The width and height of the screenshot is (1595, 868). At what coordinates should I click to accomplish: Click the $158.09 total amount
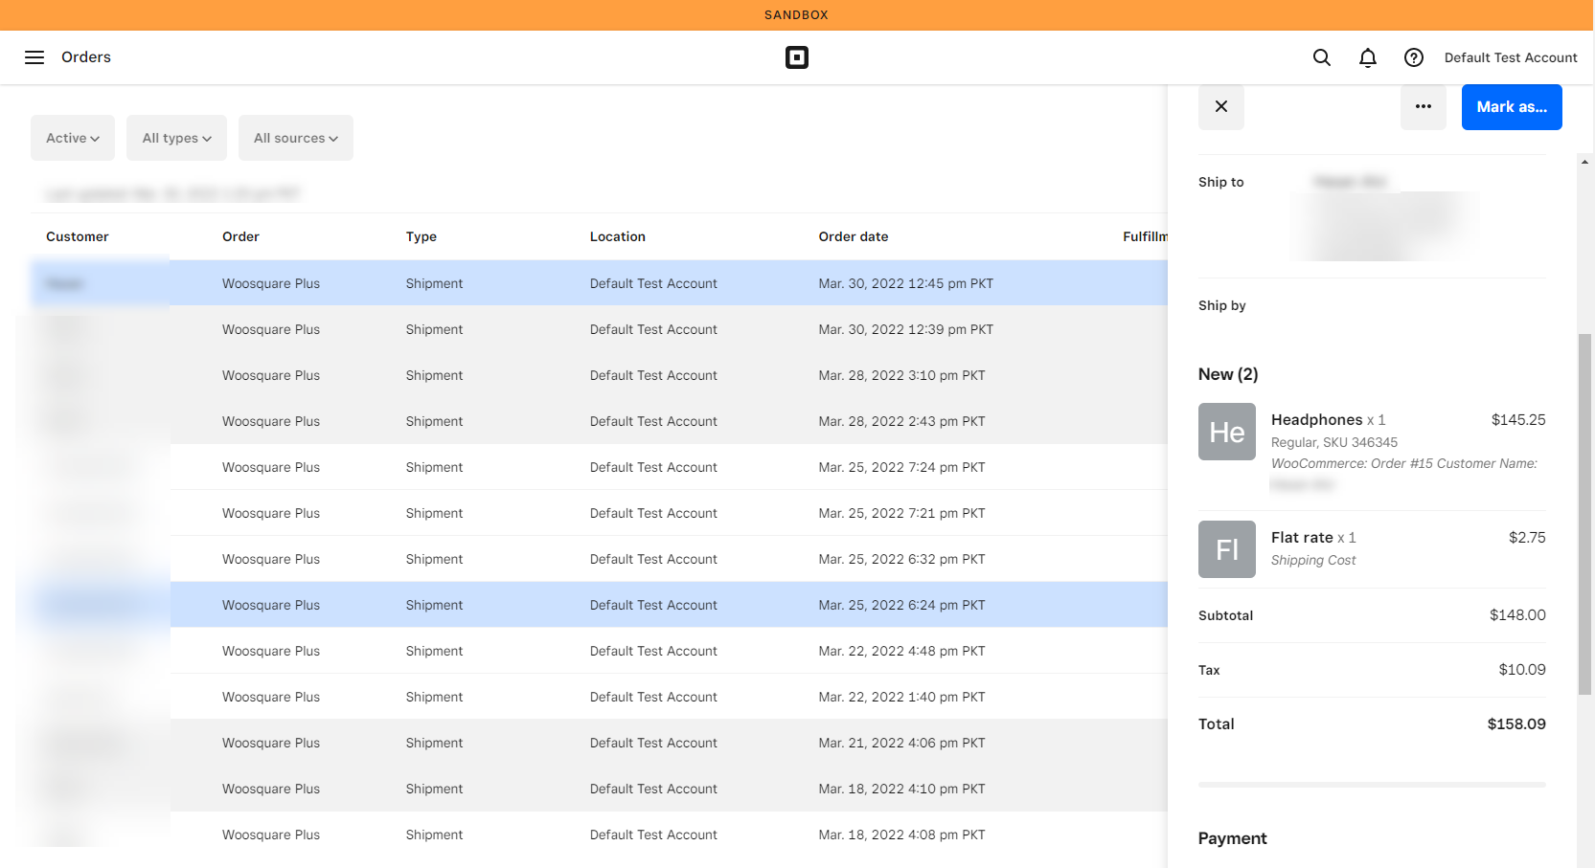(1516, 724)
